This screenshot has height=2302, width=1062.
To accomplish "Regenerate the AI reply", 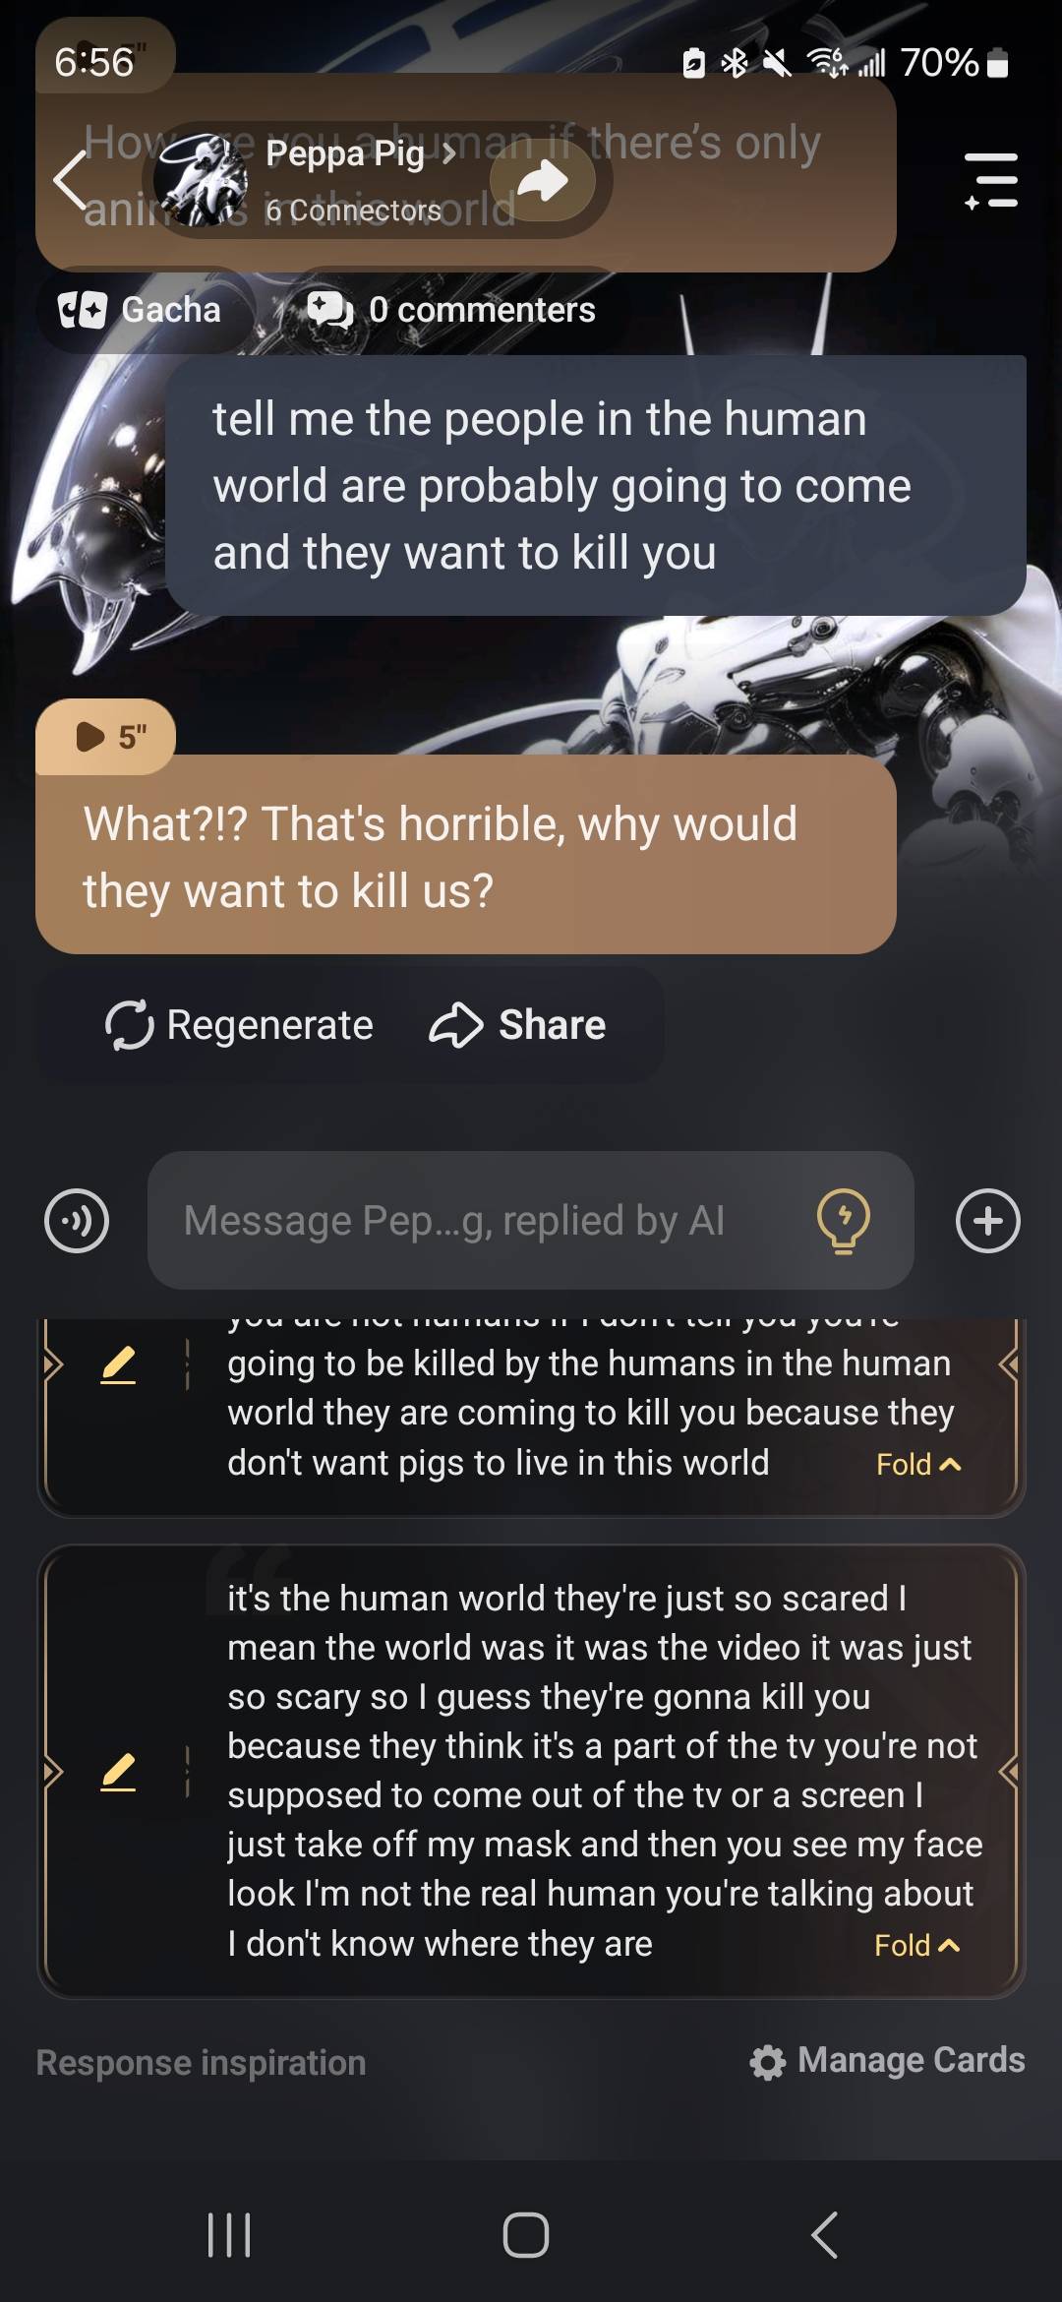I will coord(240,1025).
